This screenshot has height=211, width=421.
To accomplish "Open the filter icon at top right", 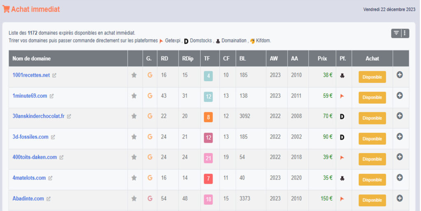I will point(396,34).
